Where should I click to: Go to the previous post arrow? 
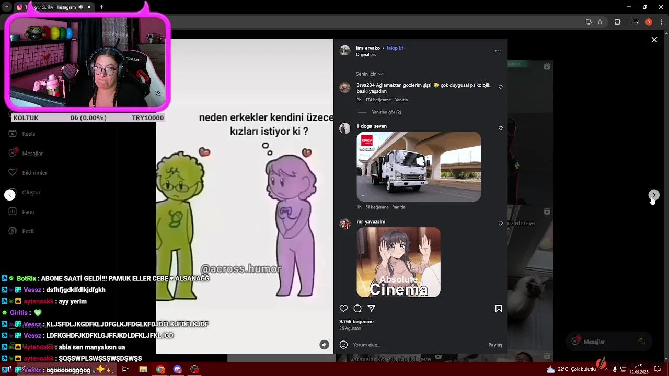[10, 195]
